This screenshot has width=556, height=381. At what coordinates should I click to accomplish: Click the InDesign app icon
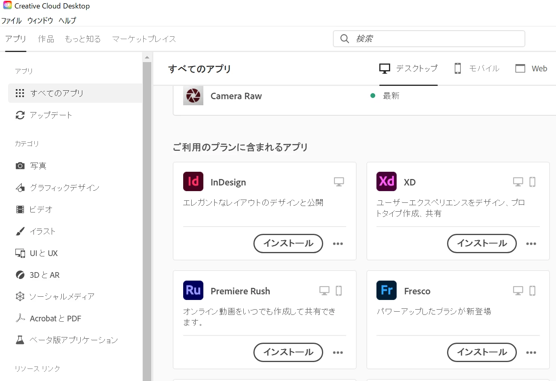[193, 181]
